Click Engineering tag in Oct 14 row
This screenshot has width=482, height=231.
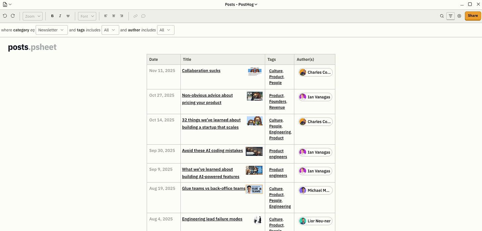[x=280, y=132]
